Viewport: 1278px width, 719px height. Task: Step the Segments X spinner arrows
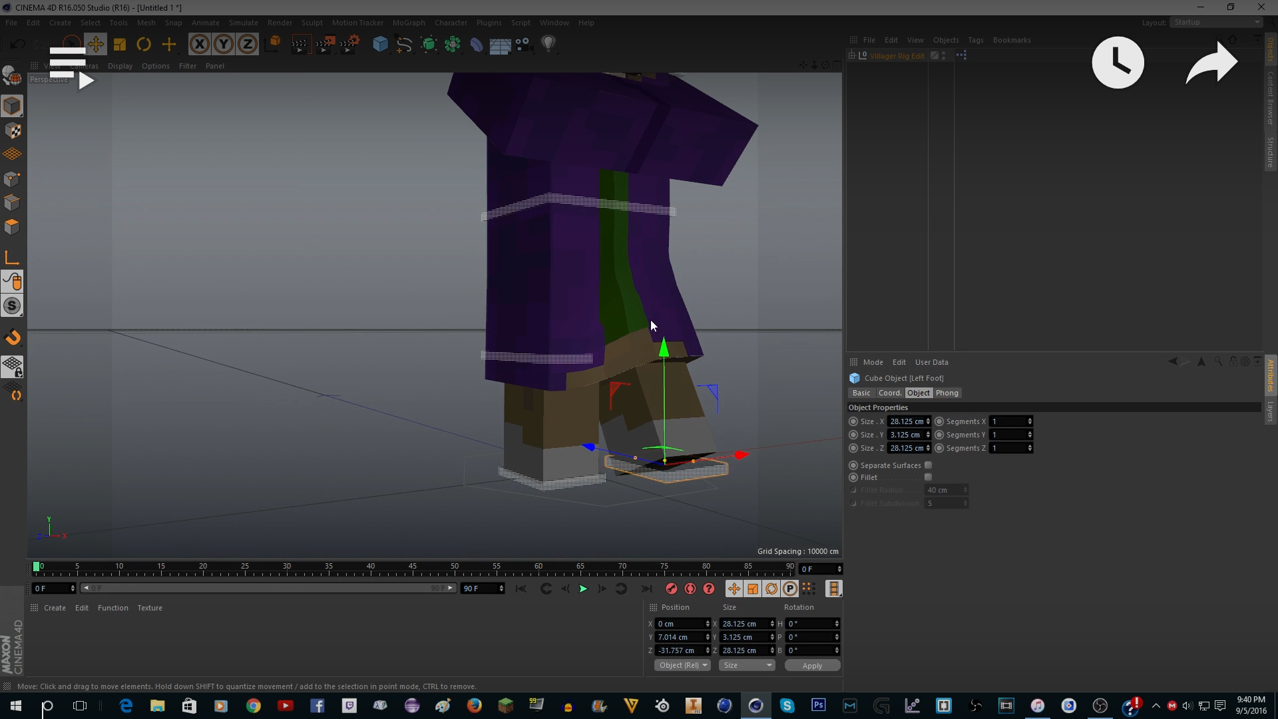pyautogui.click(x=1029, y=421)
